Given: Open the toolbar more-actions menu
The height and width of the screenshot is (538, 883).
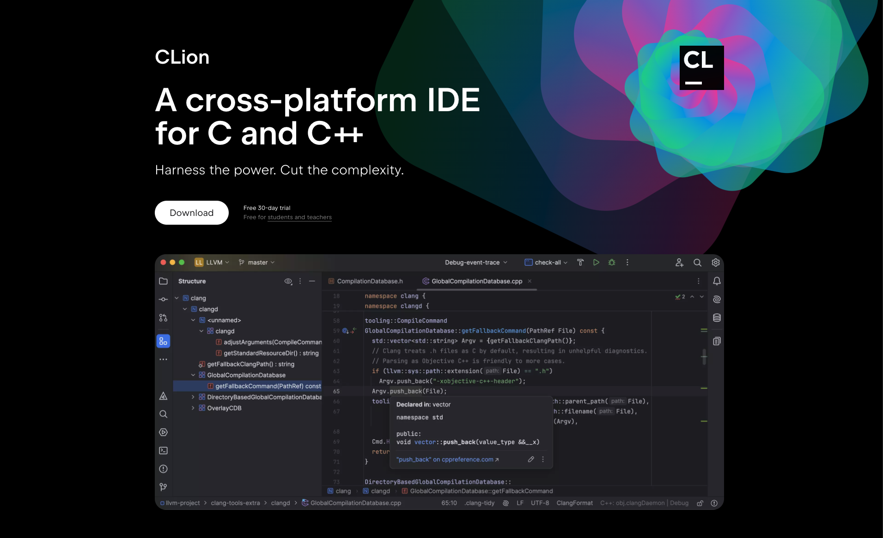Looking at the screenshot, I should click(x=627, y=263).
